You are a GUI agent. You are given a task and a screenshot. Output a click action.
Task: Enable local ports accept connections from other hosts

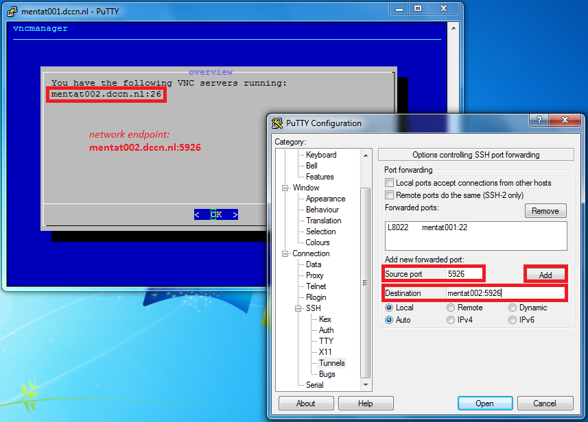[x=390, y=183]
